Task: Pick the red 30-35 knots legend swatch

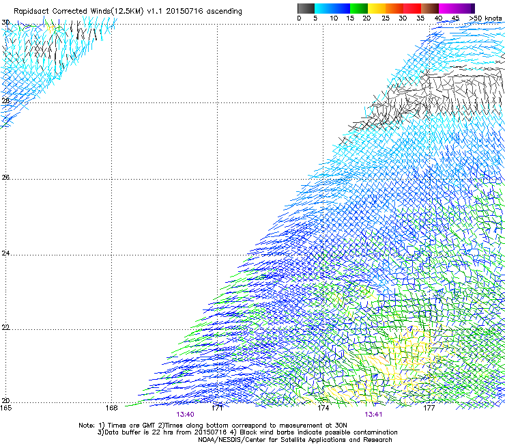Action: click(412, 8)
